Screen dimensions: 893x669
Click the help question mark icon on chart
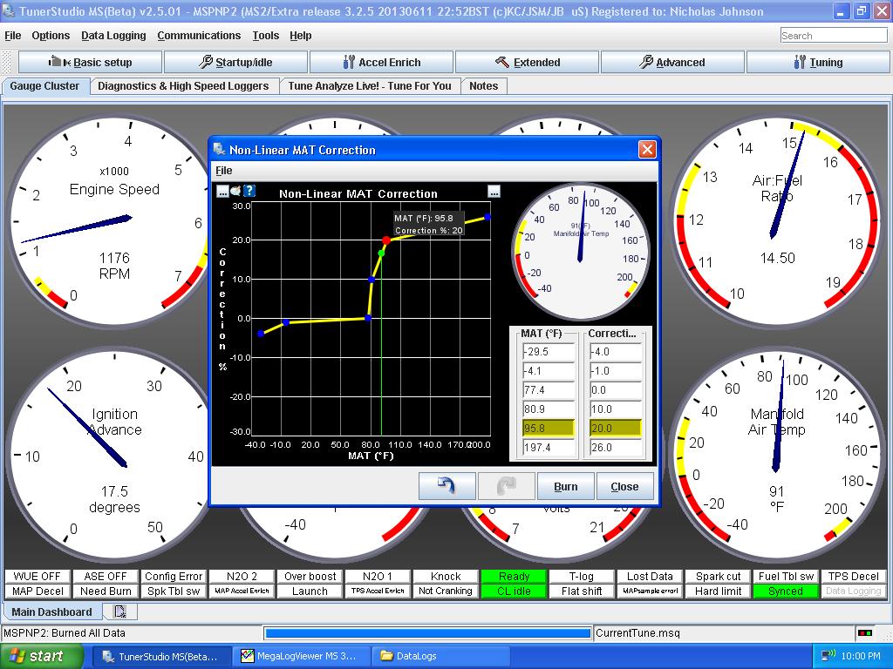click(249, 191)
